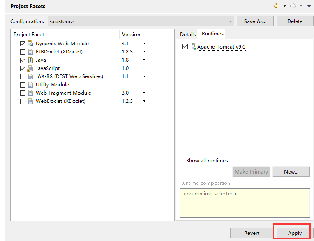Toggle the JavaScript facet checkbox

coord(23,68)
